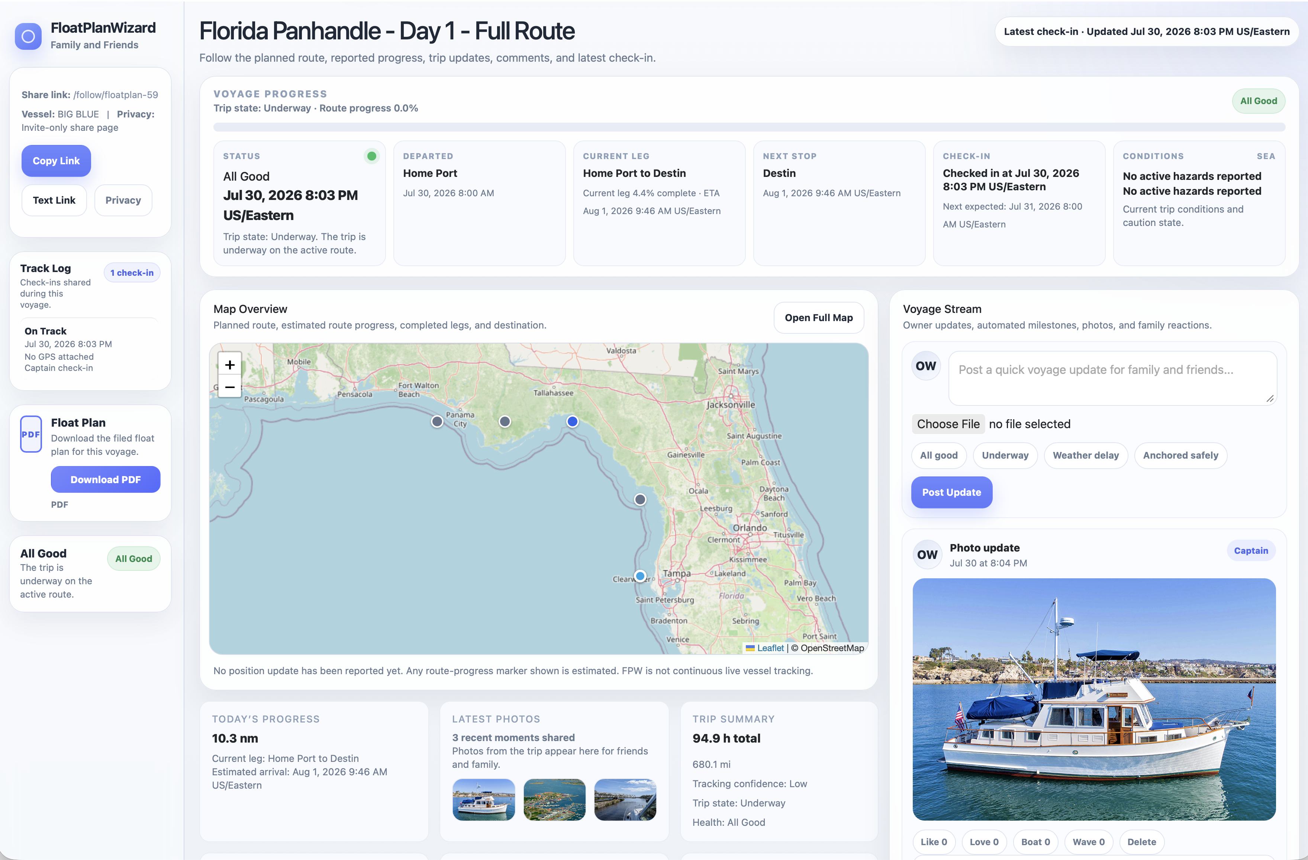The width and height of the screenshot is (1308, 860).
Task: Zoom out on the map with minus
Action: (x=230, y=387)
